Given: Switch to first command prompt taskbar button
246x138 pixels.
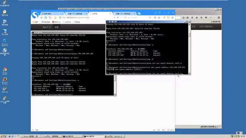Looking at the screenshot, I should point(72,136).
